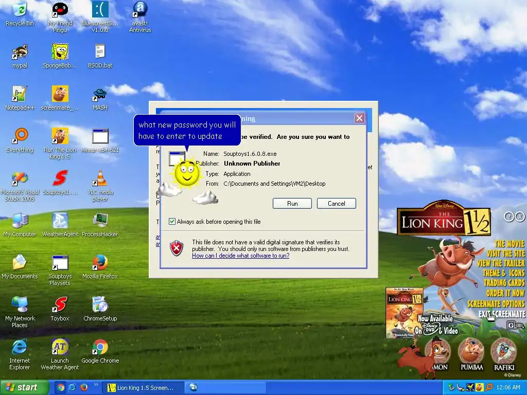This screenshot has height=395, width=527.
Task: Open Microsoft Visual Studio 2005 shortcut
Action: (x=20, y=186)
